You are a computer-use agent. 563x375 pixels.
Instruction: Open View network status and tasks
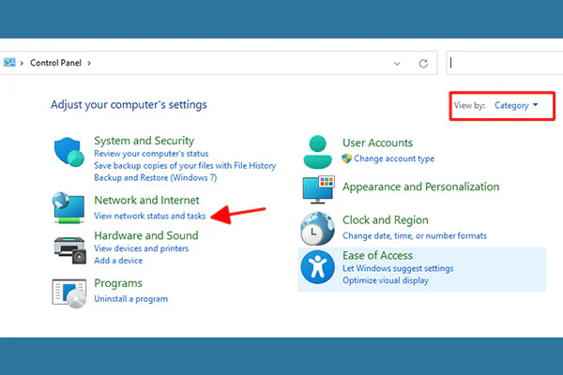150,216
